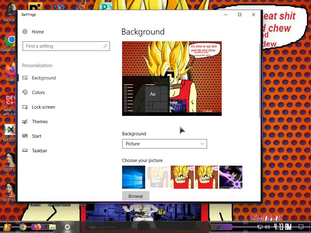This screenshot has height=233, width=311.
Task: Click the 4:13 AM taskbar clock
Action: pyautogui.click(x=283, y=227)
